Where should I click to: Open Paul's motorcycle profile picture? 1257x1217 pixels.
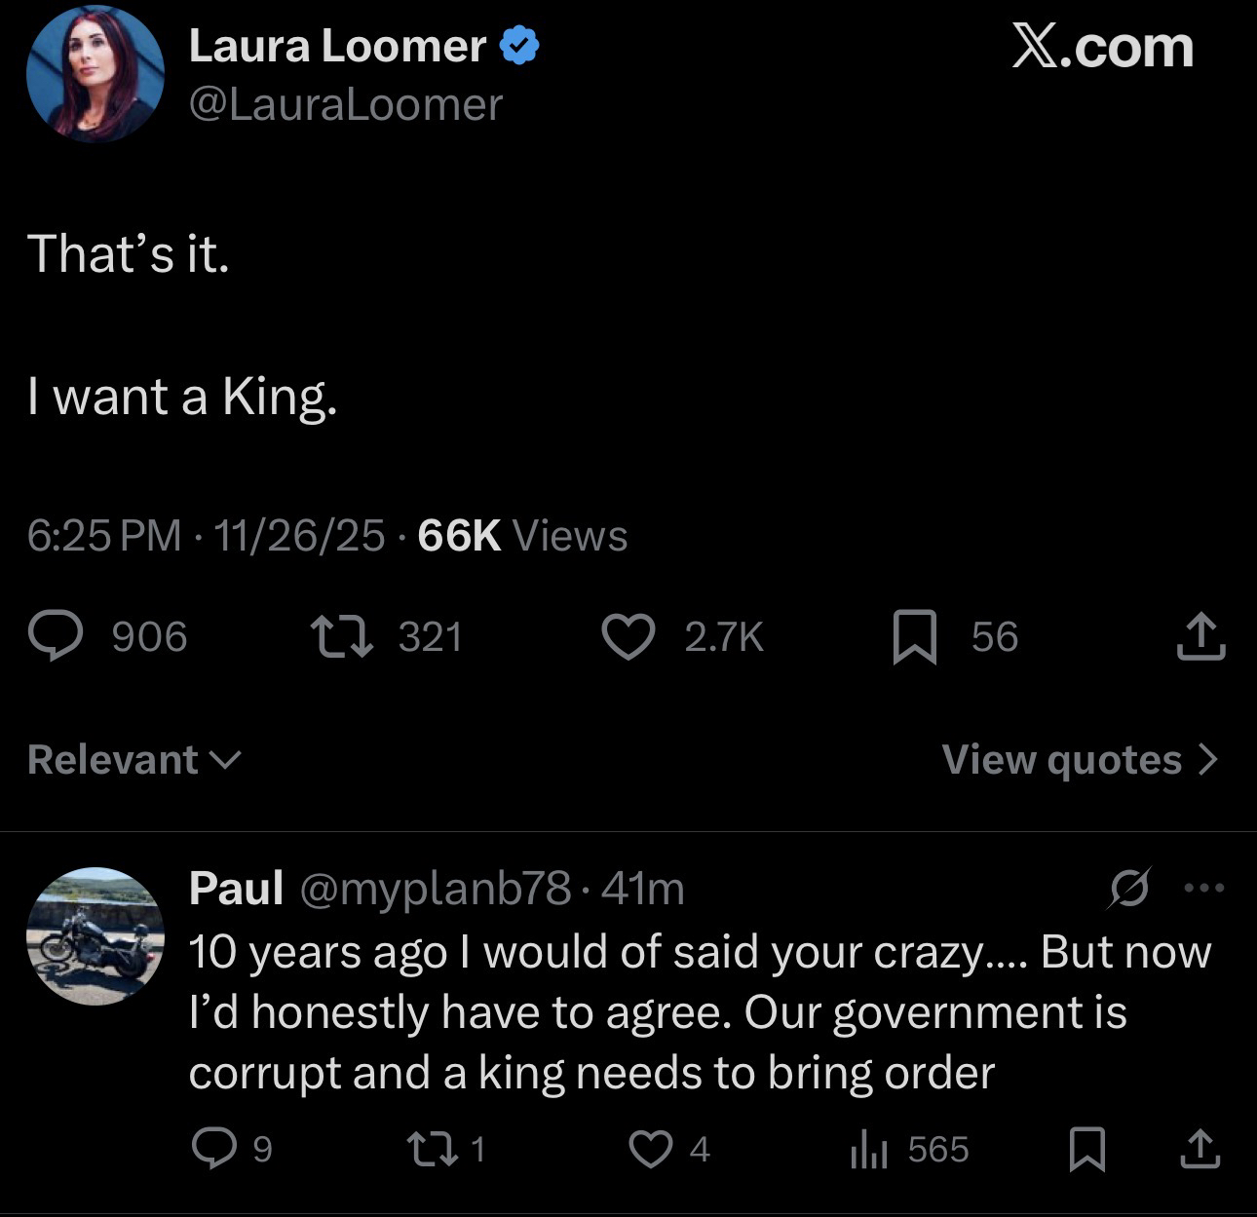[x=94, y=935]
